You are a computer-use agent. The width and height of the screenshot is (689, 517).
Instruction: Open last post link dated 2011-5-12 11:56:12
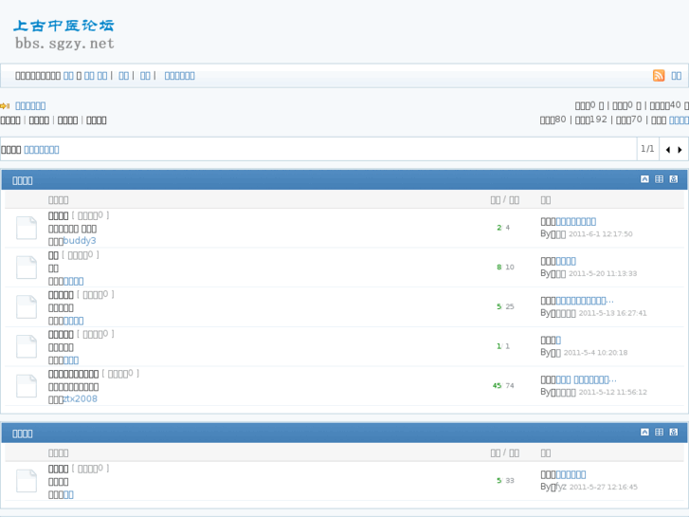coord(587,379)
